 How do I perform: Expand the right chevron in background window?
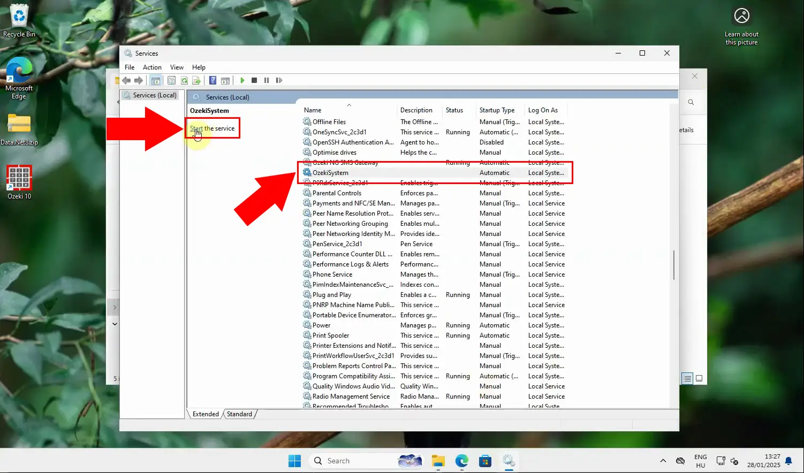[x=114, y=308]
